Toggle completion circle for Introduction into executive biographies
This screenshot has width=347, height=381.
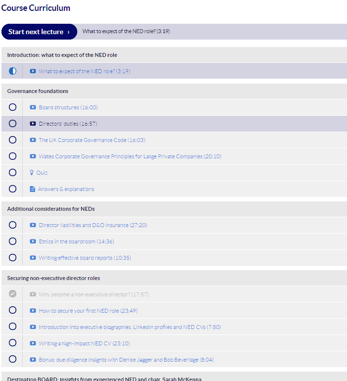point(13,327)
